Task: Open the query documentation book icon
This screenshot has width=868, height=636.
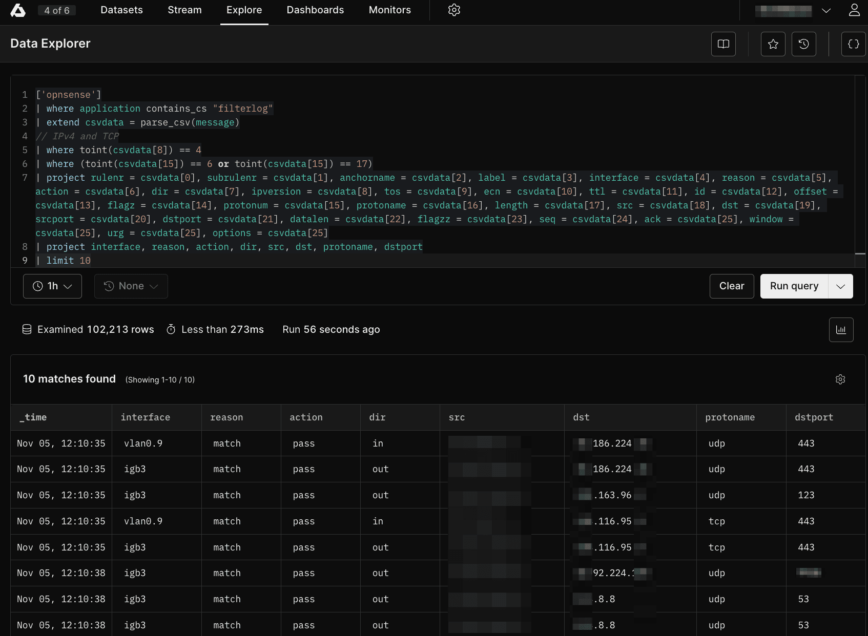Action: [723, 44]
